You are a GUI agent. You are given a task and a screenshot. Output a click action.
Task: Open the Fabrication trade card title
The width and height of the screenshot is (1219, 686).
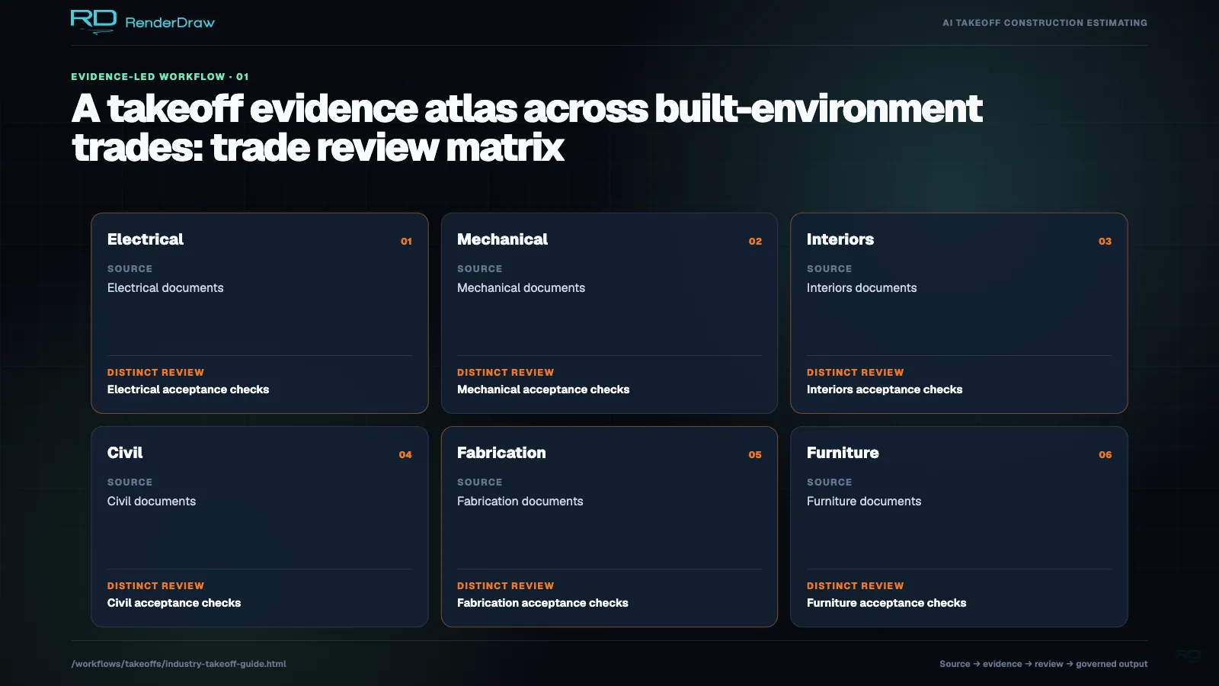(501, 453)
